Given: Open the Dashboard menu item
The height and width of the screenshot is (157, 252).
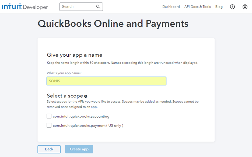Looking at the screenshot, I should pos(171,7).
